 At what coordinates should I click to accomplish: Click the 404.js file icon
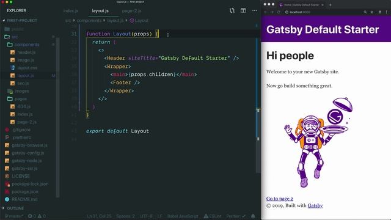point(12,106)
